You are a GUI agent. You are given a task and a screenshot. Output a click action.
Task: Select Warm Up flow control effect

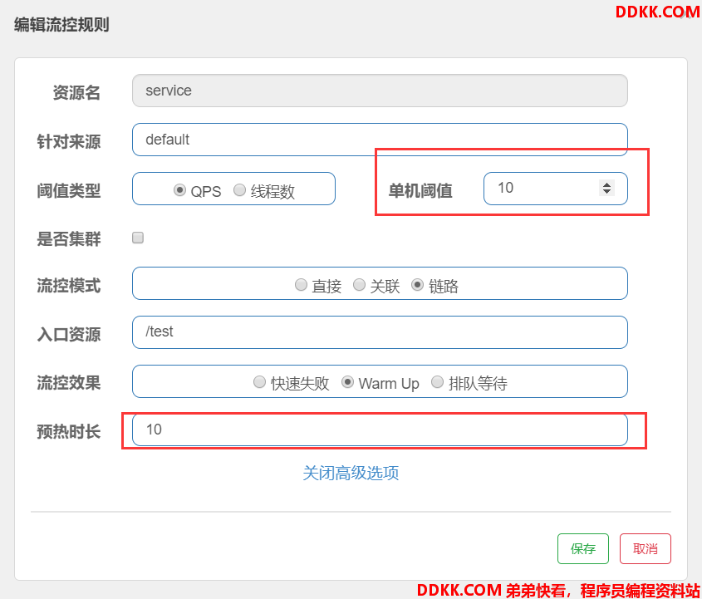click(x=347, y=382)
